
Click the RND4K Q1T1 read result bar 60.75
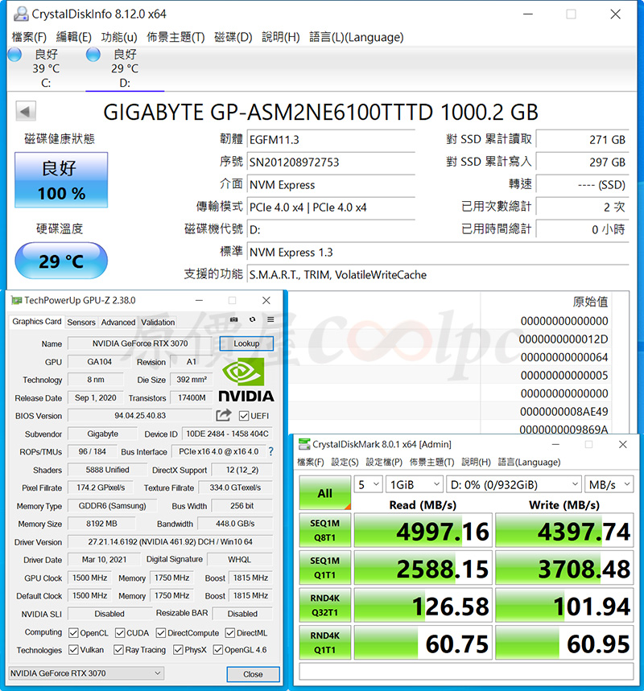coord(423,643)
